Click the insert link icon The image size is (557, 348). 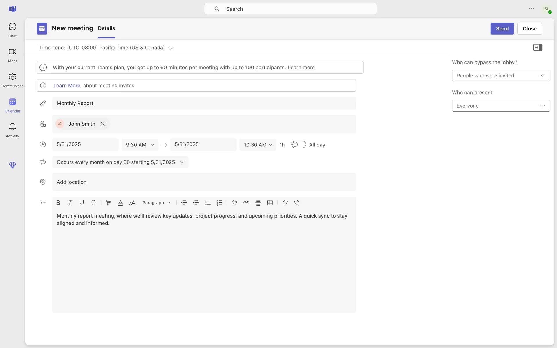[246, 203]
